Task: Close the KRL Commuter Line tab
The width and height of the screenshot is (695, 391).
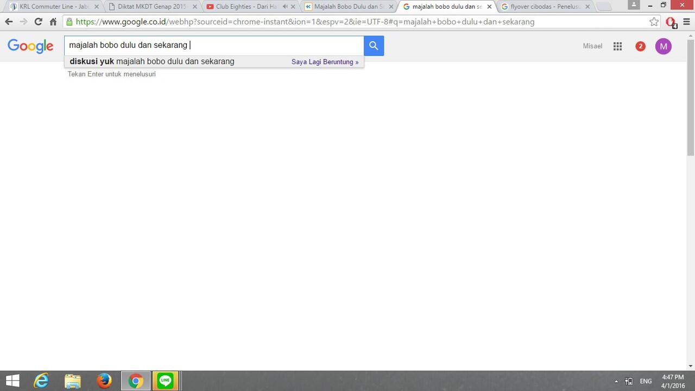Action: [x=97, y=7]
